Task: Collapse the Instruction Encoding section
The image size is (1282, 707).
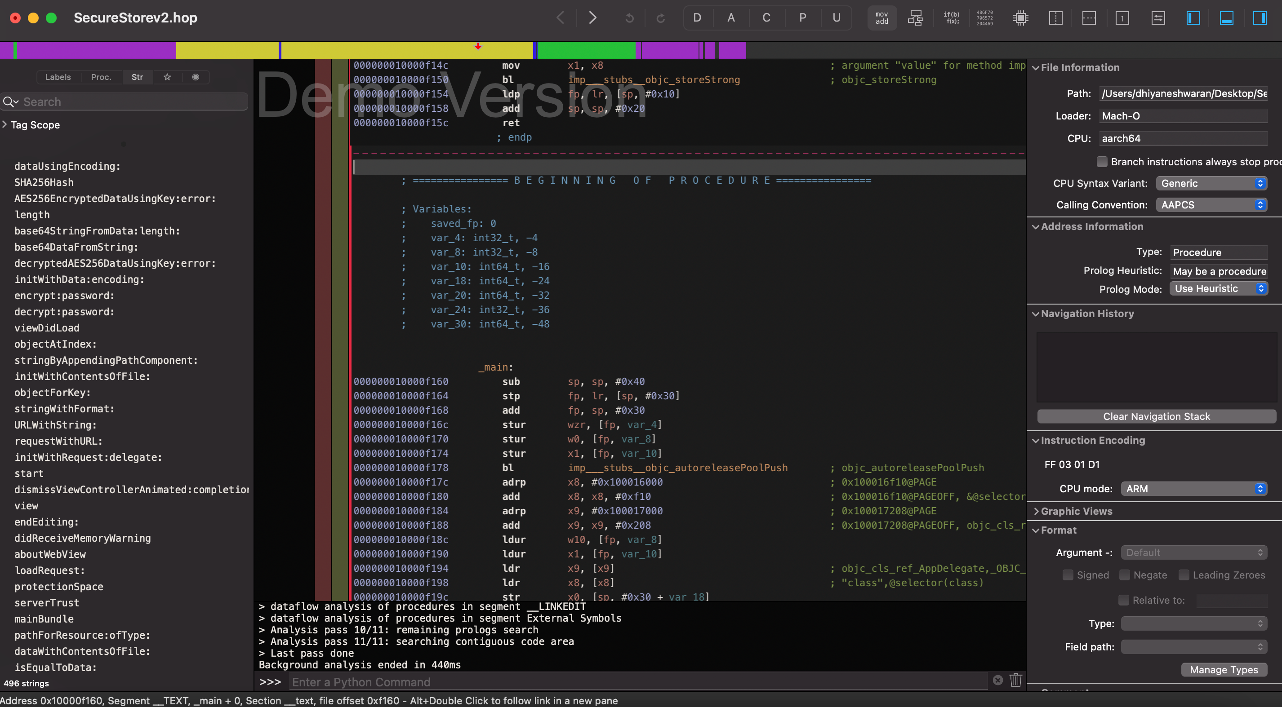Action: (1036, 441)
